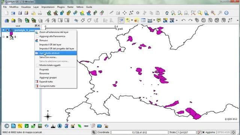Open the Modifica menu
Viewport: 240px width, 135px height.
(14, 7)
